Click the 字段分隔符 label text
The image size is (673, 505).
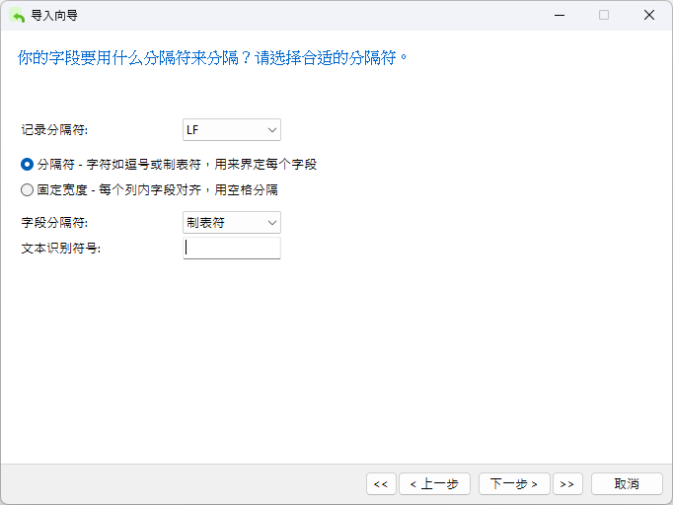click(54, 222)
